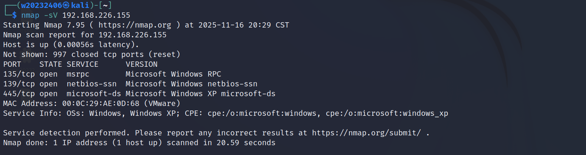Screen dimensions: 586x155
Task: Click the 139/tcp port entry
Action: 19,84
